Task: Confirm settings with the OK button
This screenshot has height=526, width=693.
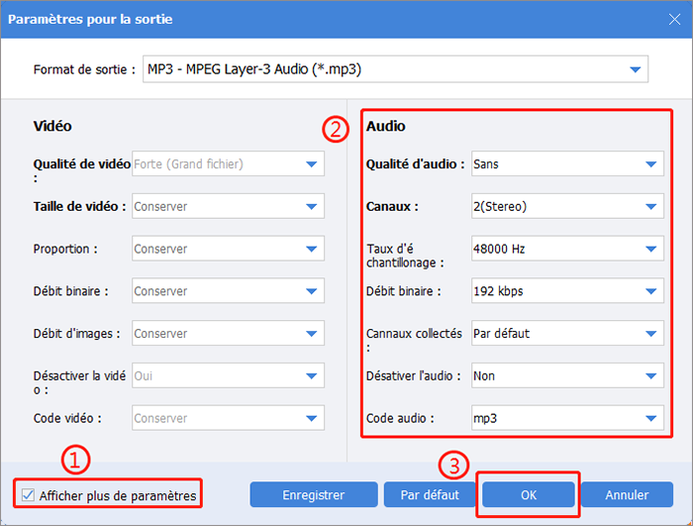Action: coord(529,494)
